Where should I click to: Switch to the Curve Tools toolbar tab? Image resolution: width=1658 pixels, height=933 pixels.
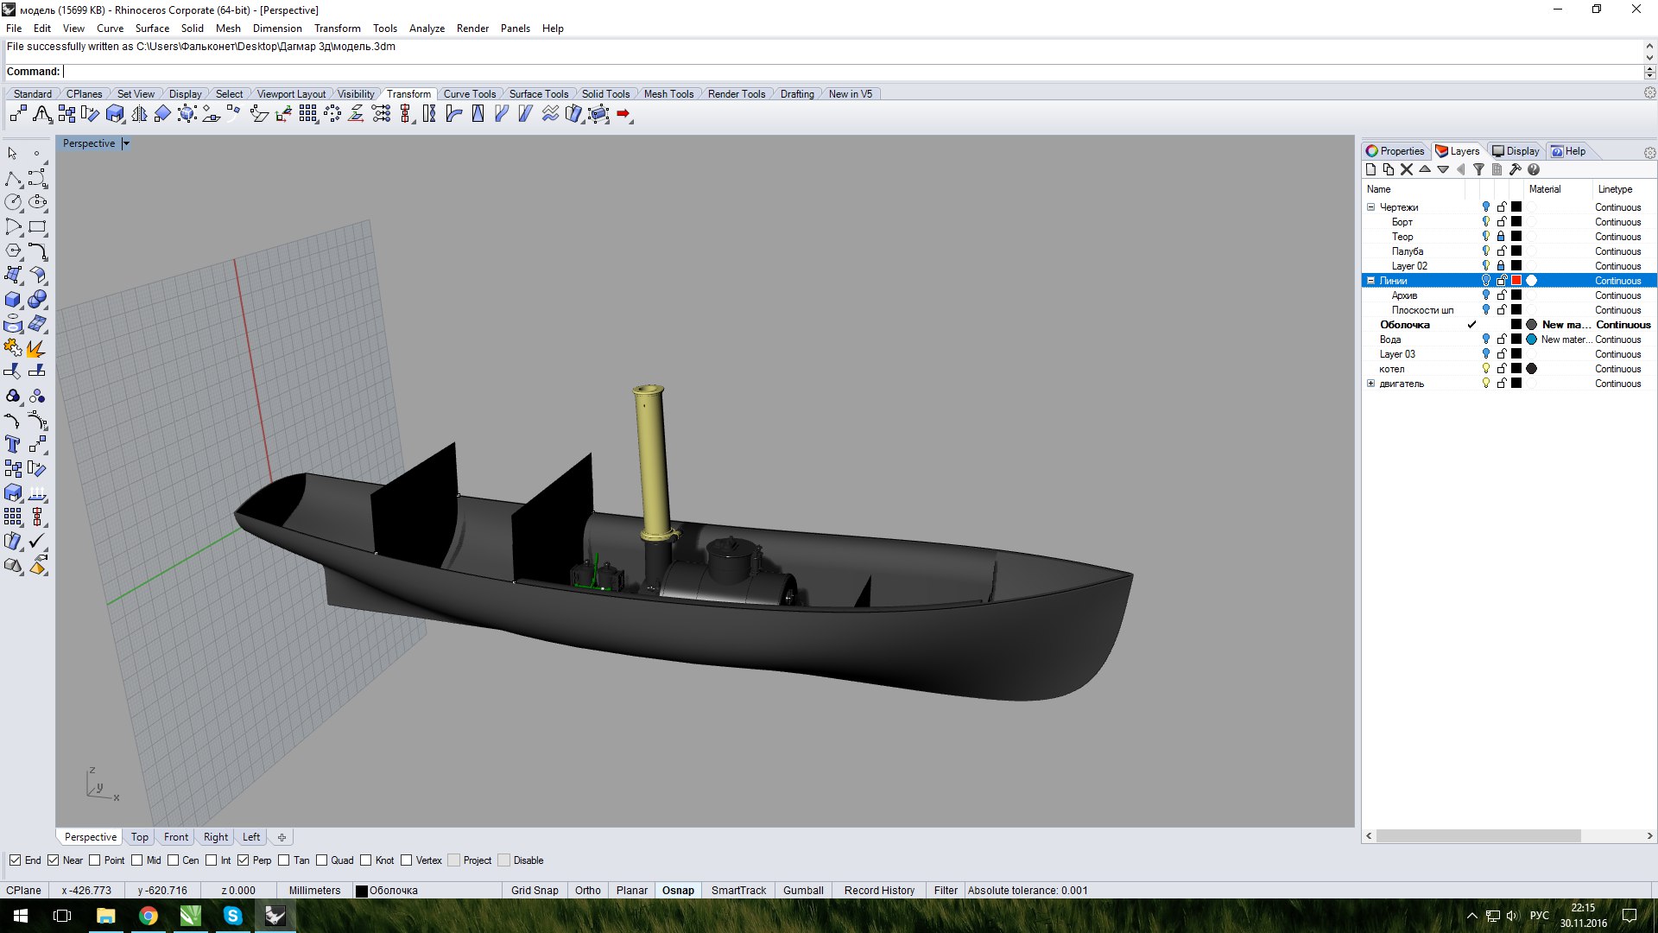click(469, 94)
